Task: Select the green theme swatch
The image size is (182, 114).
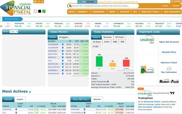Action: (x=44, y=11)
